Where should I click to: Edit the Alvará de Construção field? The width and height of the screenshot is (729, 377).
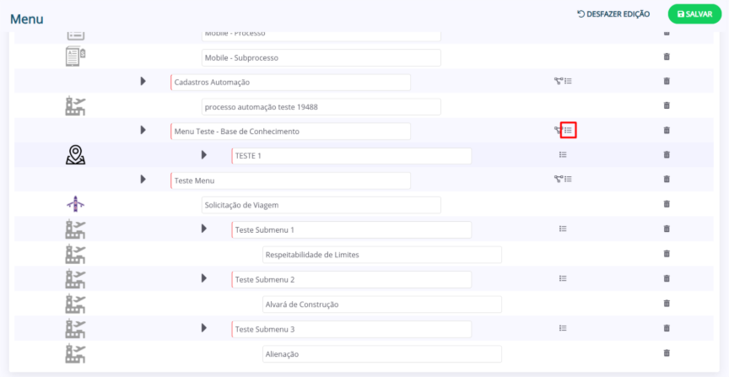(382, 304)
